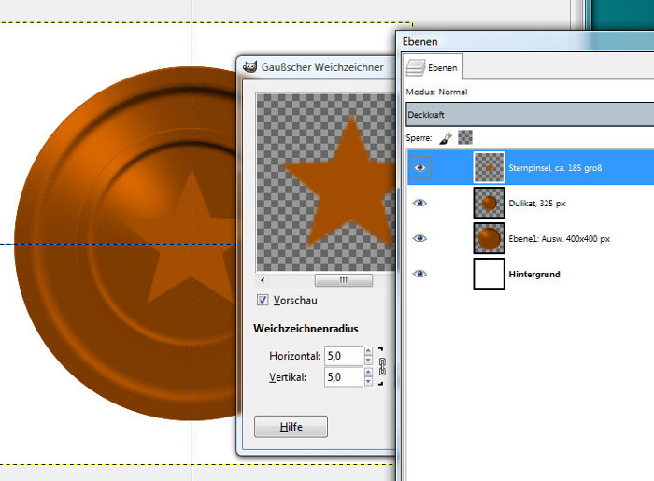Viewport: 654px width, 481px height.
Task: Decrease Vertikal radius with down arrow
Action: (368, 382)
